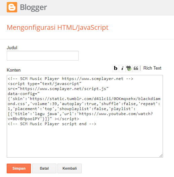Image resolution: width=174 pixels, height=177 pixels.
Task: Switch the editor to Rich Text mode
Action: tap(152, 68)
